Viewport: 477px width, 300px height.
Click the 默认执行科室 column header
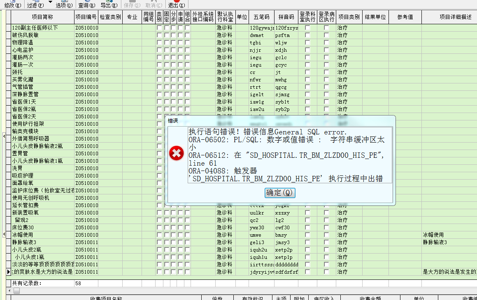coord(226,17)
